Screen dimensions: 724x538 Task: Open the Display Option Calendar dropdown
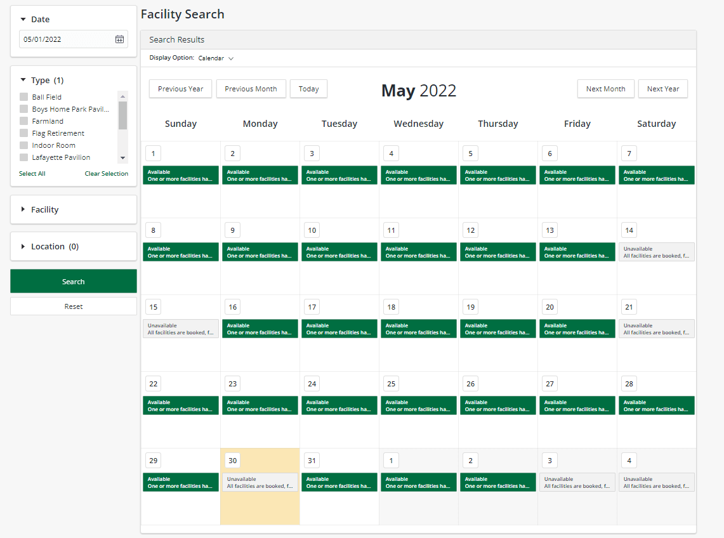tap(216, 58)
